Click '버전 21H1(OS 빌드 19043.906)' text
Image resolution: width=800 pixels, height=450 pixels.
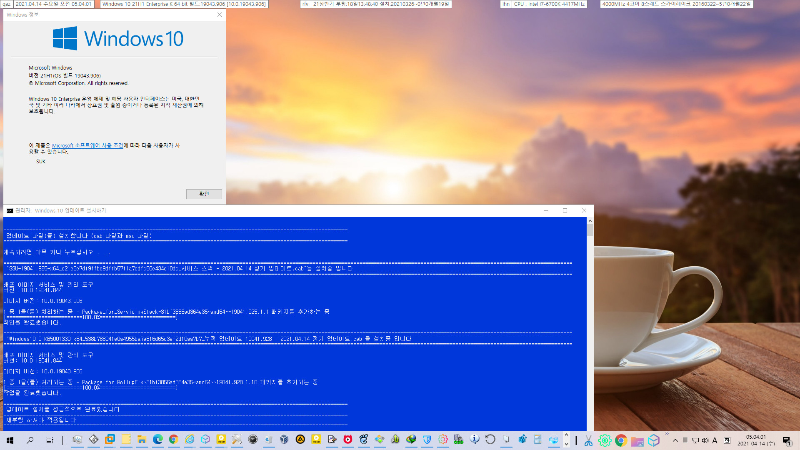pos(65,75)
